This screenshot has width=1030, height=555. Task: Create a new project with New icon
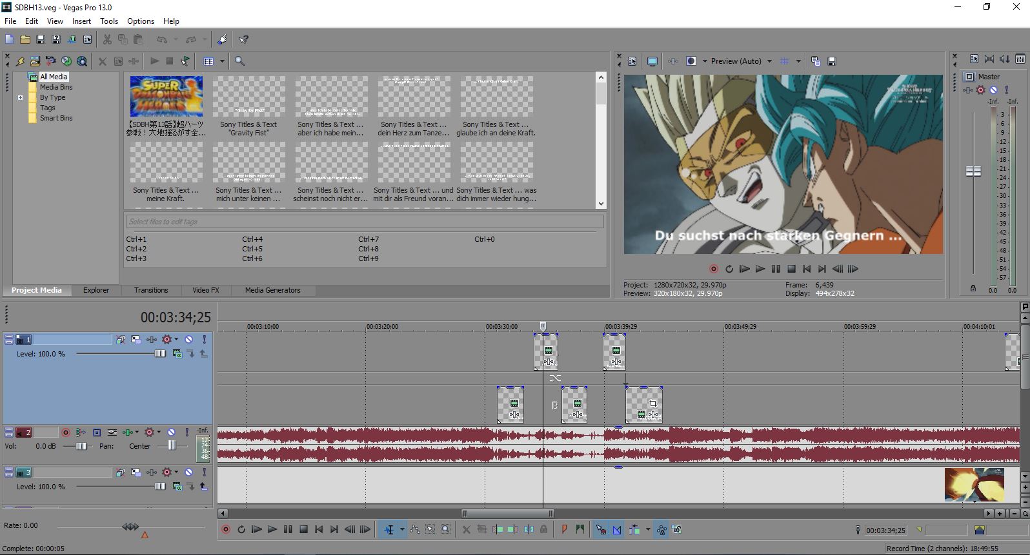10,39
